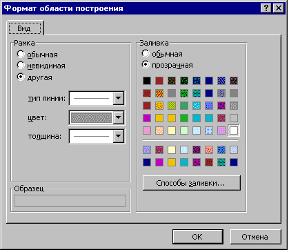Choose the gray swatch with blue dots
Viewport: 289px width, 252px height.
[x=221, y=93]
